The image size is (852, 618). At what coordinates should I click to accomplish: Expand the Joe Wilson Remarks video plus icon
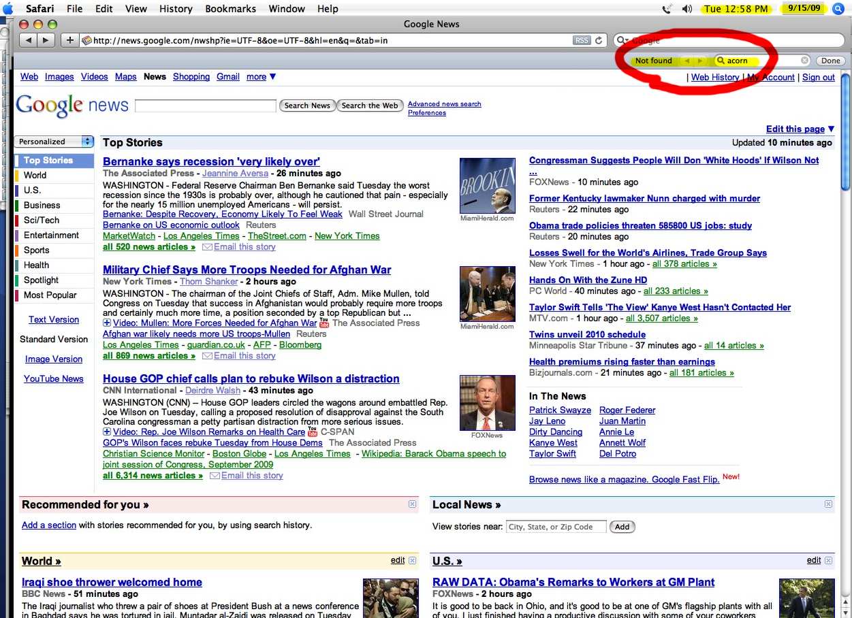pos(107,432)
